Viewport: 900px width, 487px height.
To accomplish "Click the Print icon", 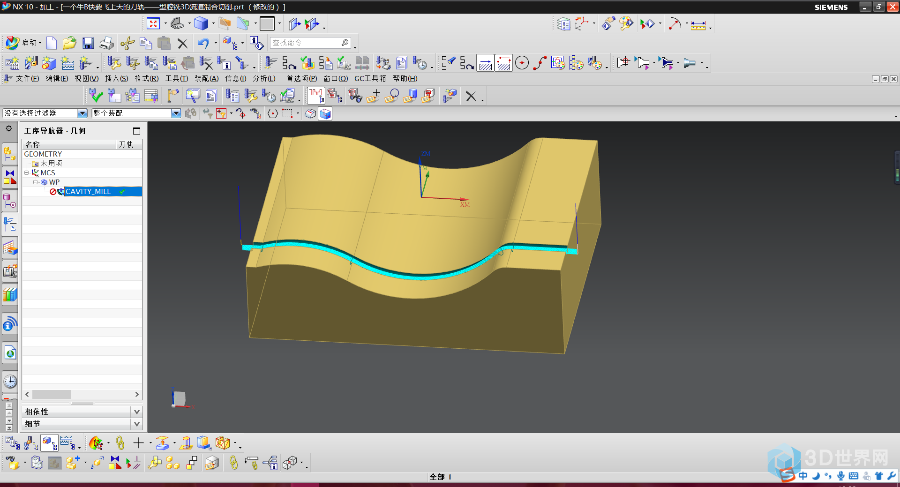I will pos(106,43).
